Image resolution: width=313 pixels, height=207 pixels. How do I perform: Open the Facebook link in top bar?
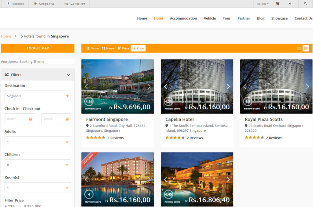tap(15, 4)
